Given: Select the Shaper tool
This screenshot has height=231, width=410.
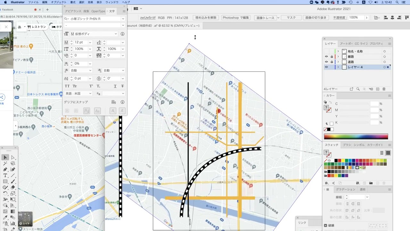Looking at the screenshot, I should [5, 187].
